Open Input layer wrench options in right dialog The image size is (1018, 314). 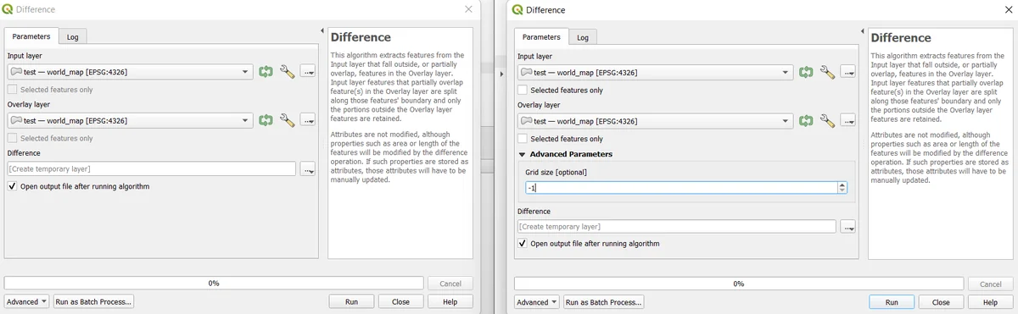click(x=827, y=73)
